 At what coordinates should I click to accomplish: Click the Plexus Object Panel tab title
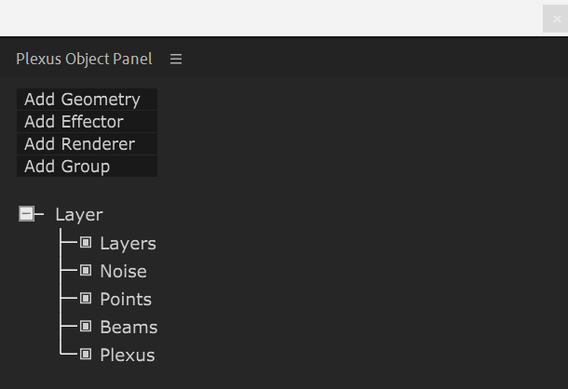pyautogui.click(x=84, y=59)
